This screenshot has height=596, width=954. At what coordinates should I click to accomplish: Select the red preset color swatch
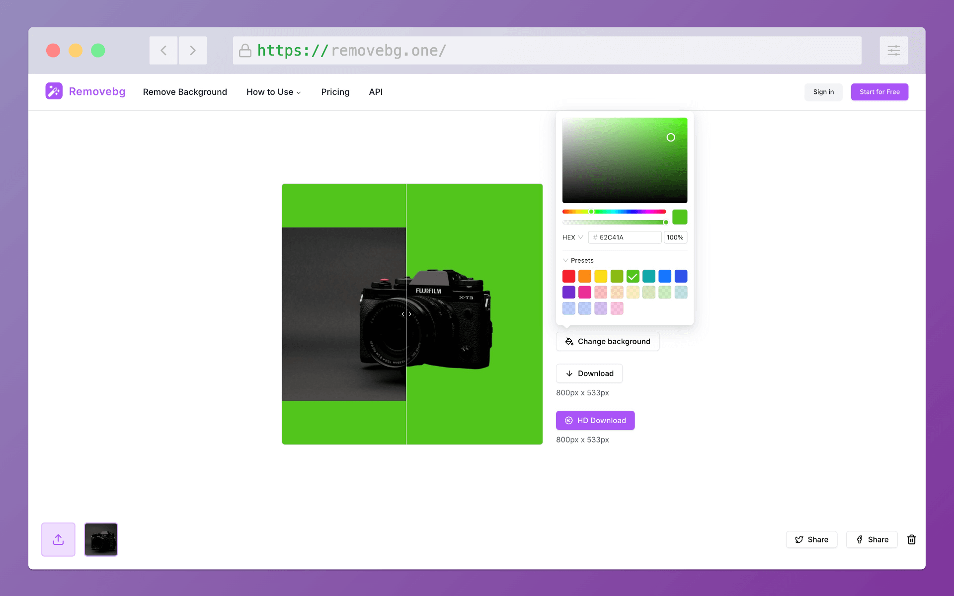[x=569, y=276]
